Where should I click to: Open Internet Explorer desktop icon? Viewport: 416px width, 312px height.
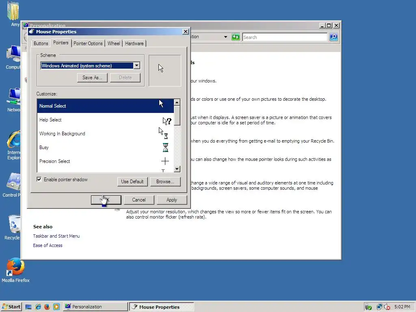[x=14, y=145]
